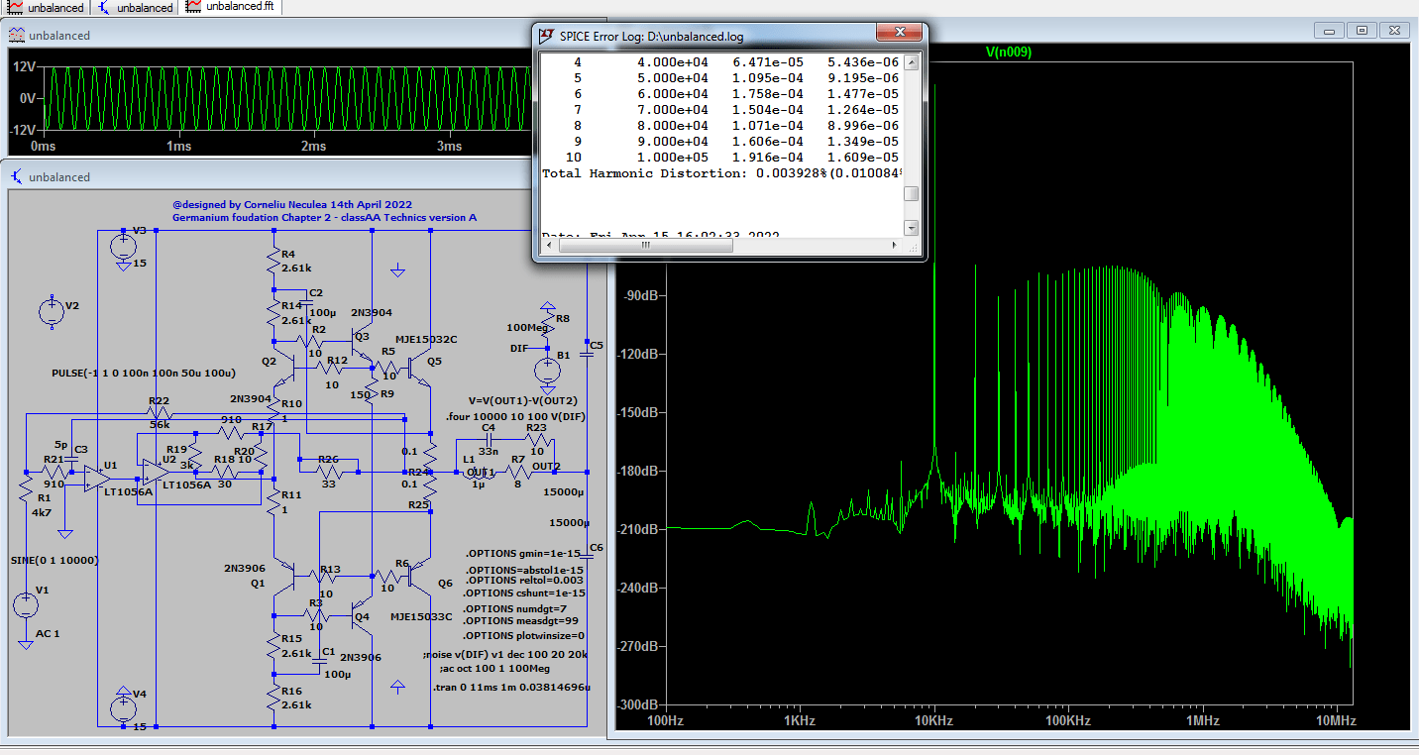The height and width of the screenshot is (755, 1419).
Task: Select the V3 voltage source symbol
Action: point(123,246)
